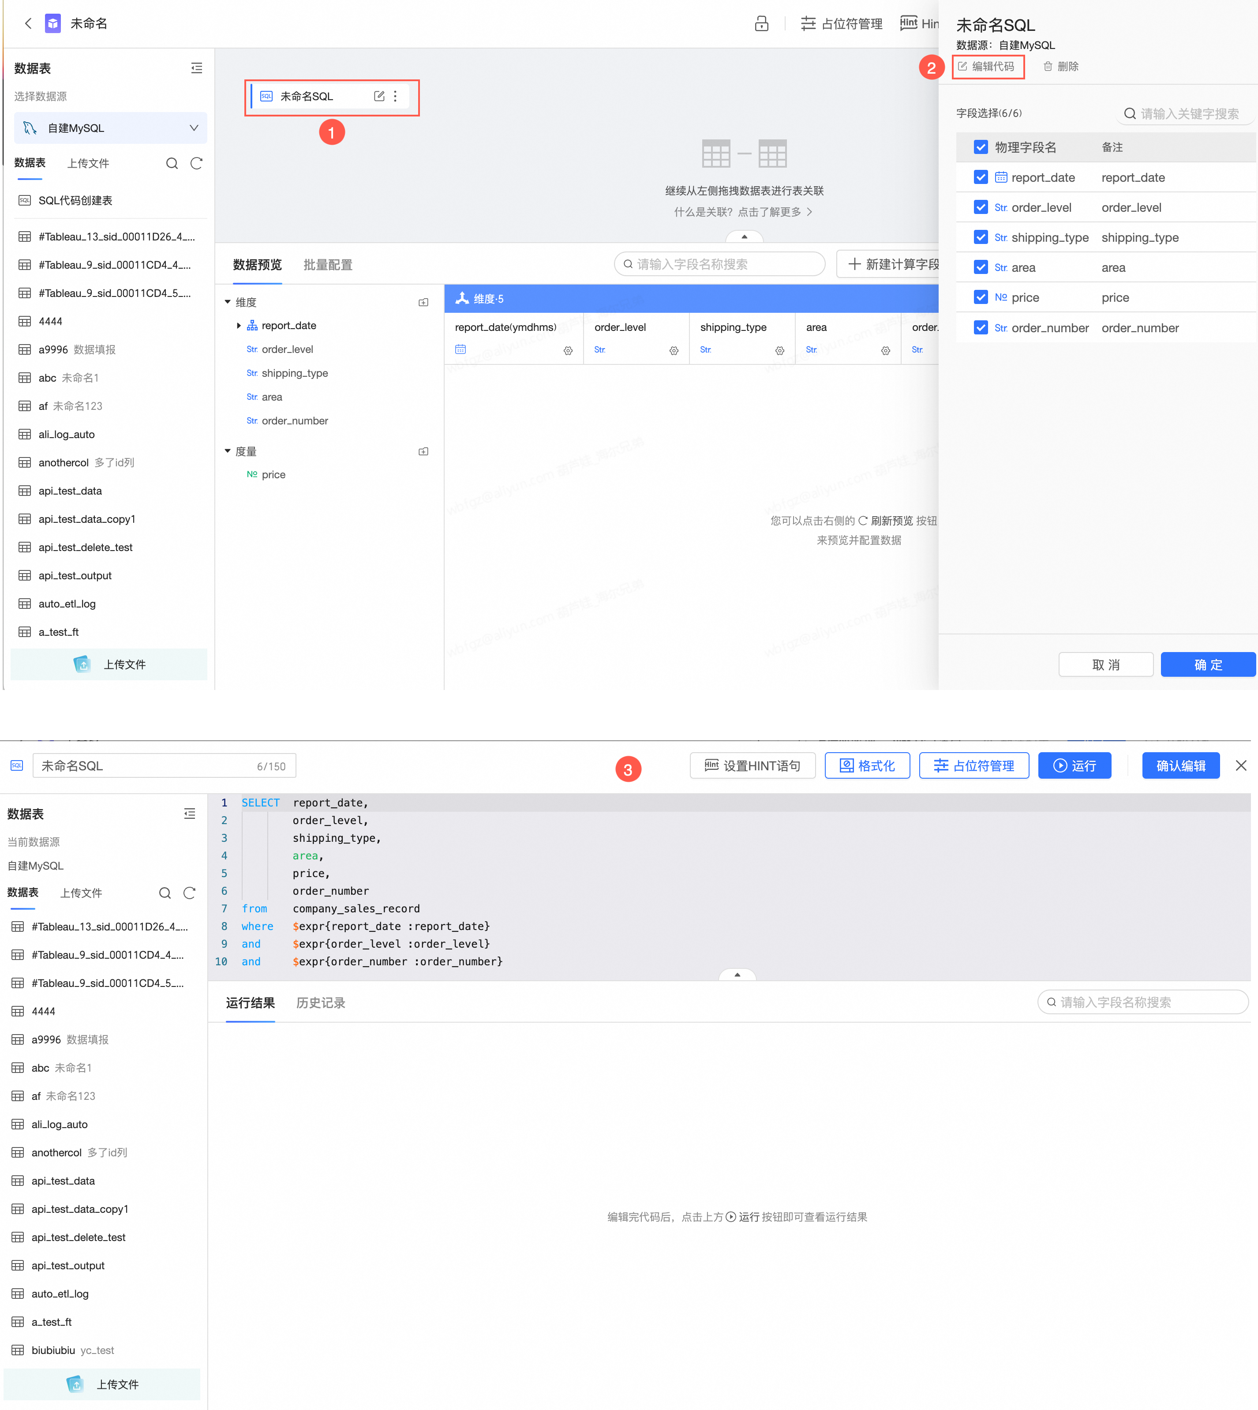Uncheck the report_date field checkbox
The width and height of the screenshot is (1258, 1410).
(x=980, y=177)
